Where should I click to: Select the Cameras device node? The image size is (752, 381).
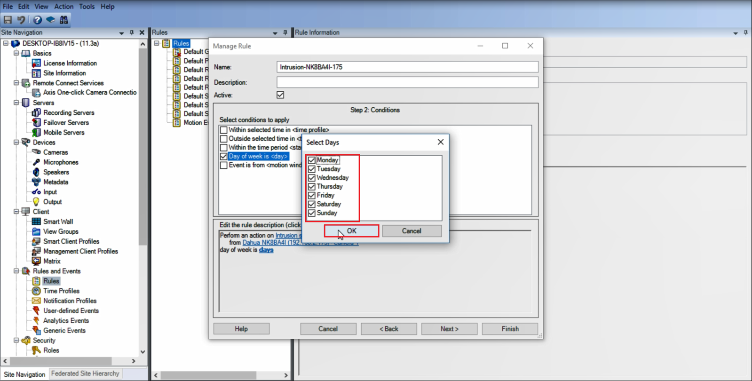55,152
